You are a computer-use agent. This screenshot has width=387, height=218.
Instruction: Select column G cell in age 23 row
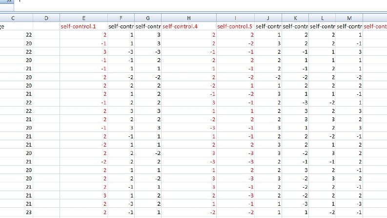148,212
